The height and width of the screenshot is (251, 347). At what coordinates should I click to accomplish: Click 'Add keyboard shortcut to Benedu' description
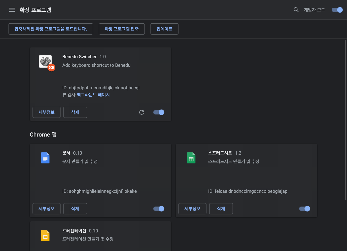point(96,65)
